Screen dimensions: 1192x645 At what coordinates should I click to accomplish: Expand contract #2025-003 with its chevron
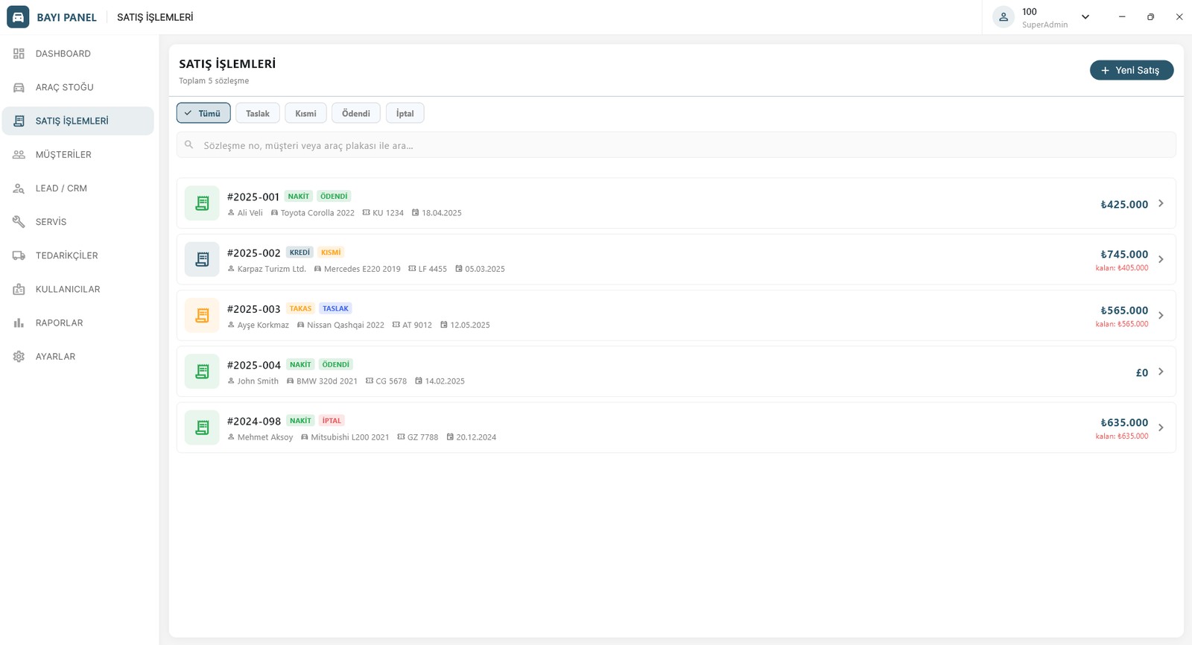pos(1161,315)
